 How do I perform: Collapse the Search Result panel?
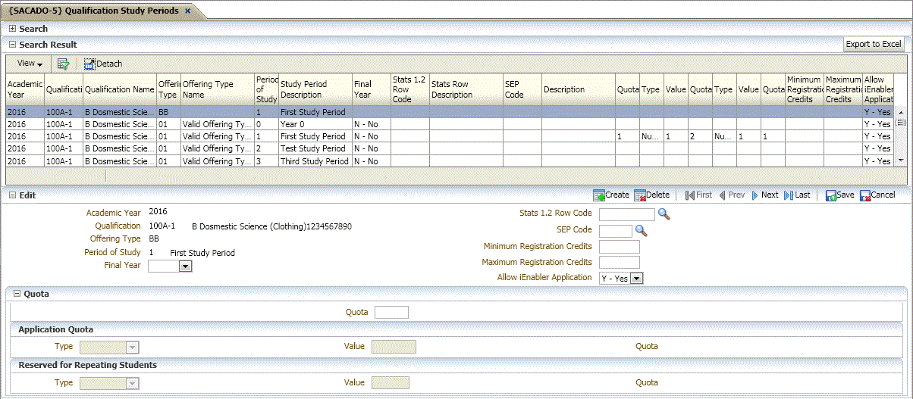point(12,45)
